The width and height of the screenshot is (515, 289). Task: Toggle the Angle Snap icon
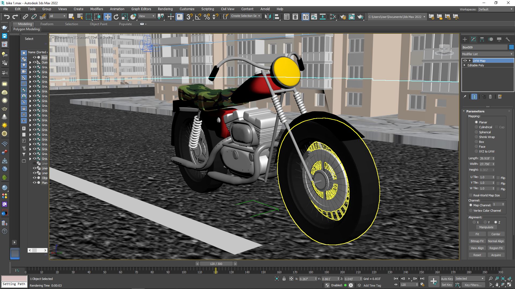198,17
